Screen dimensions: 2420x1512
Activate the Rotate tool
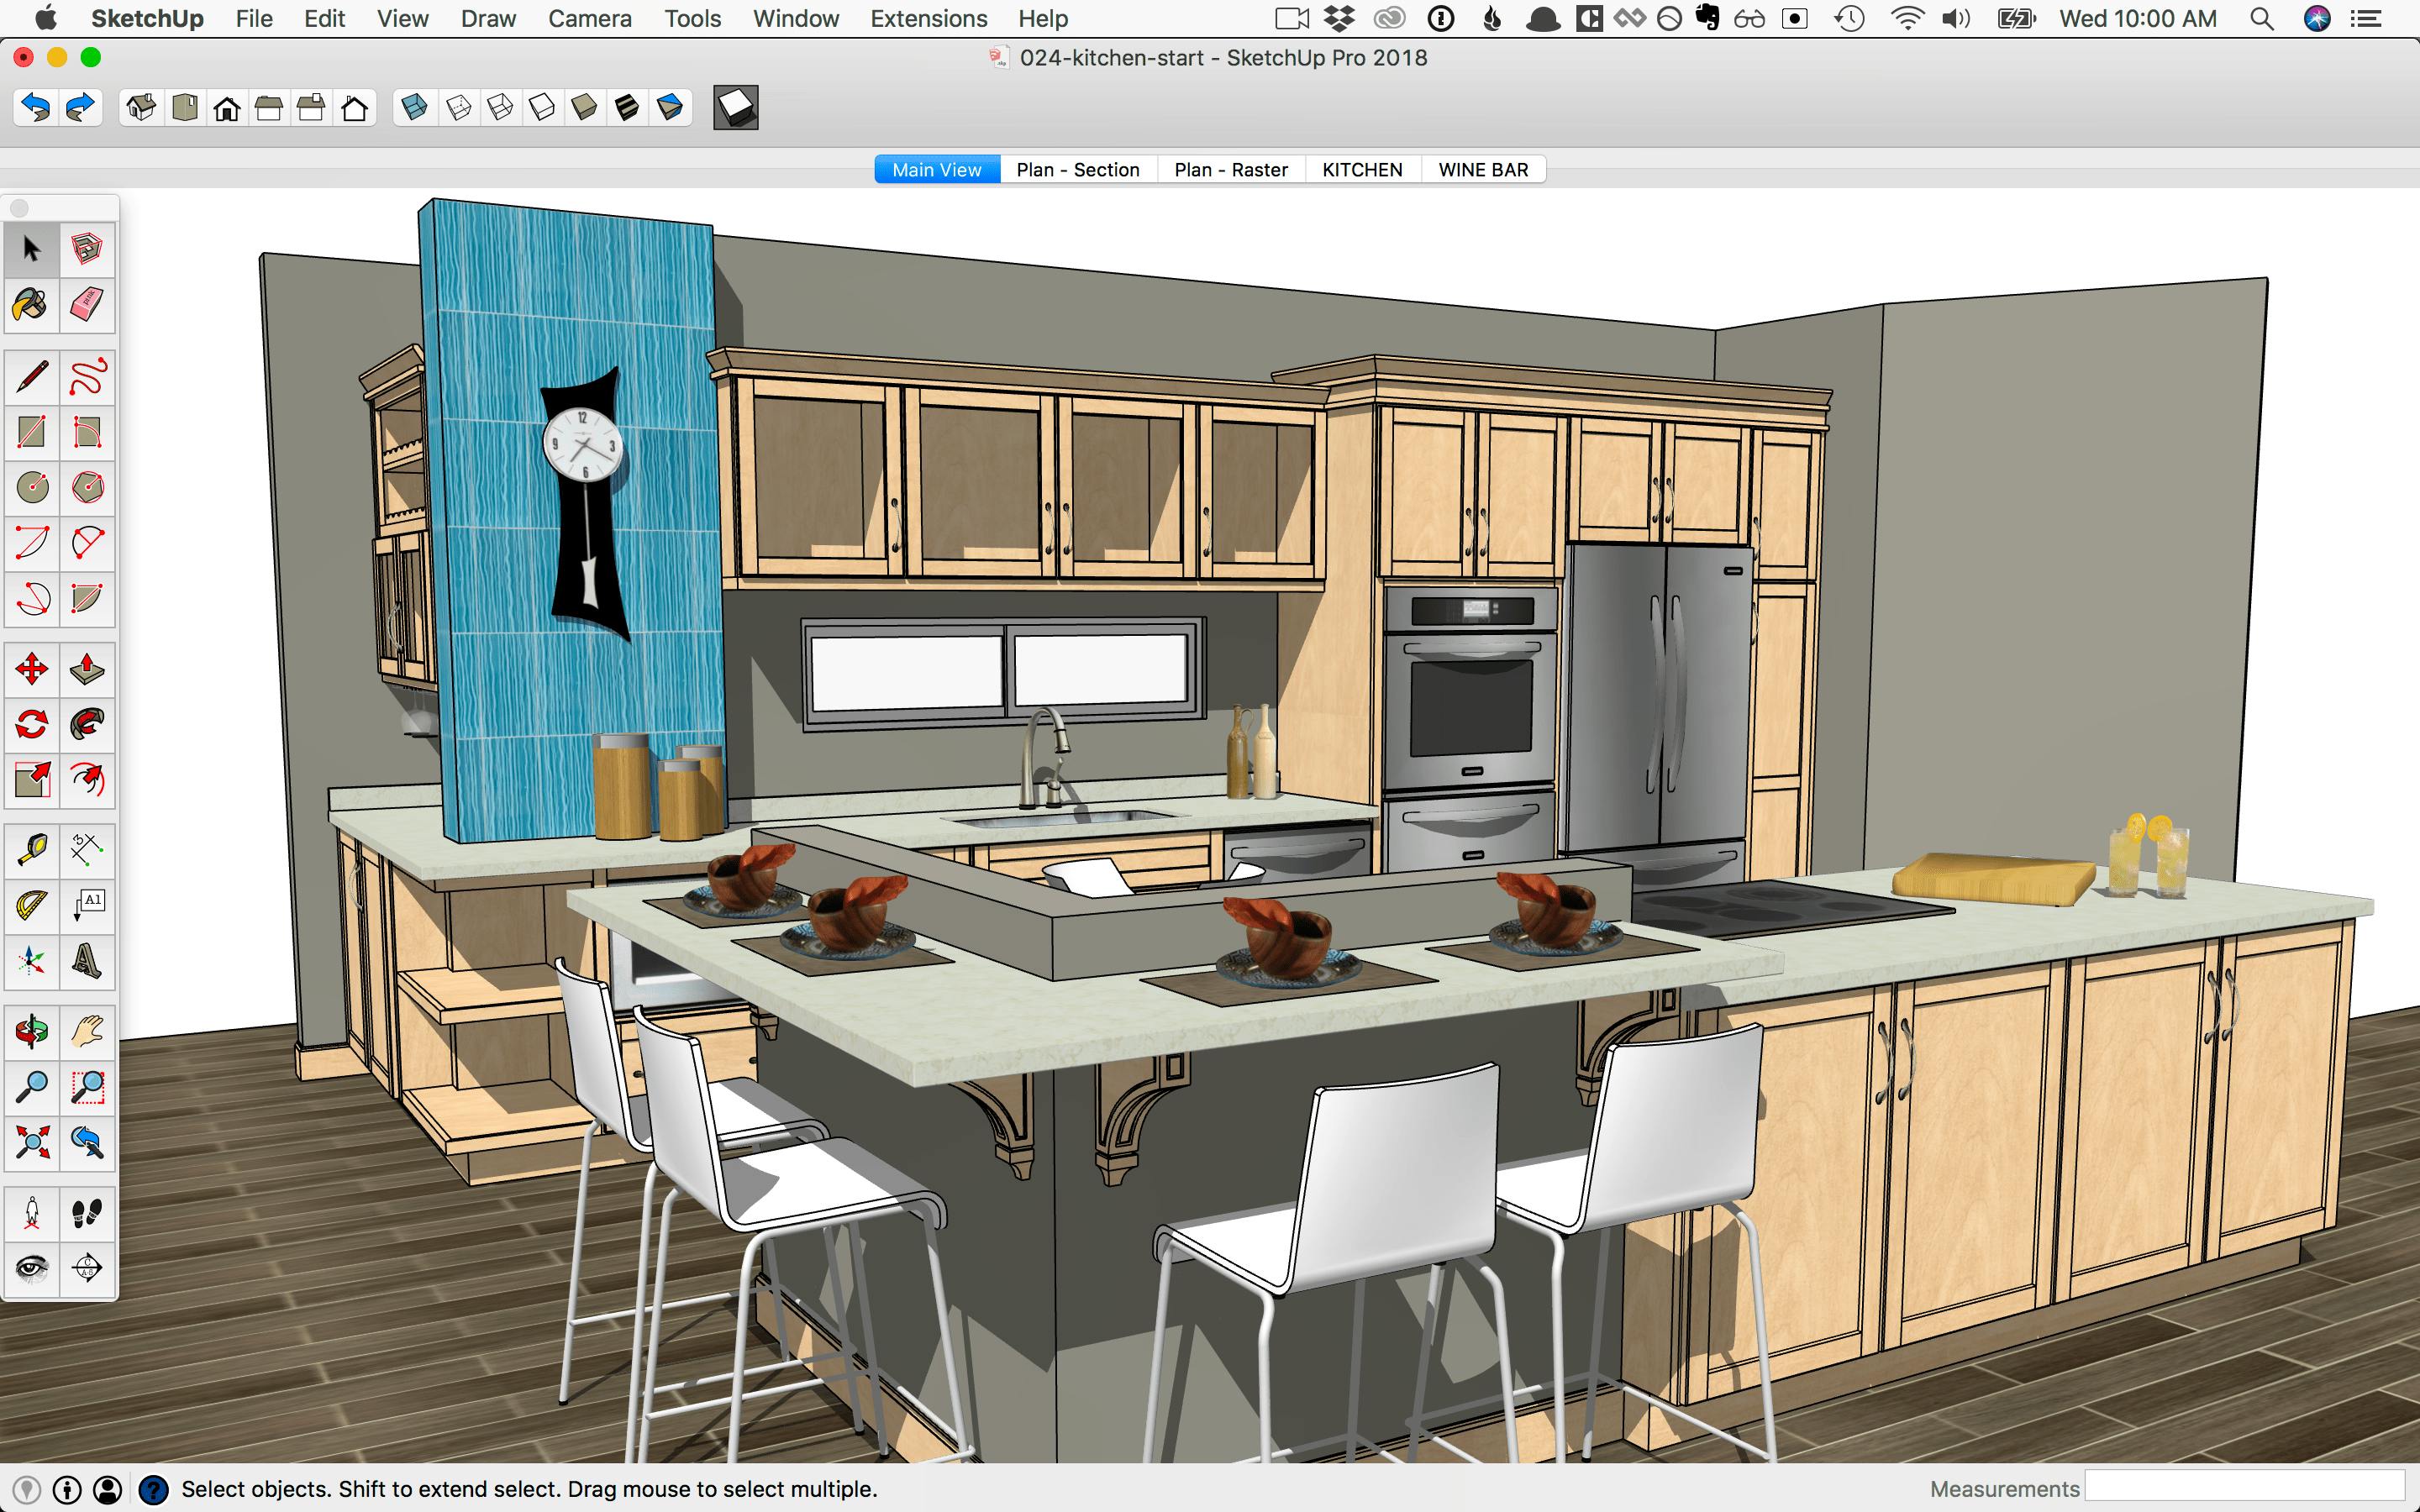pyautogui.click(x=29, y=725)
